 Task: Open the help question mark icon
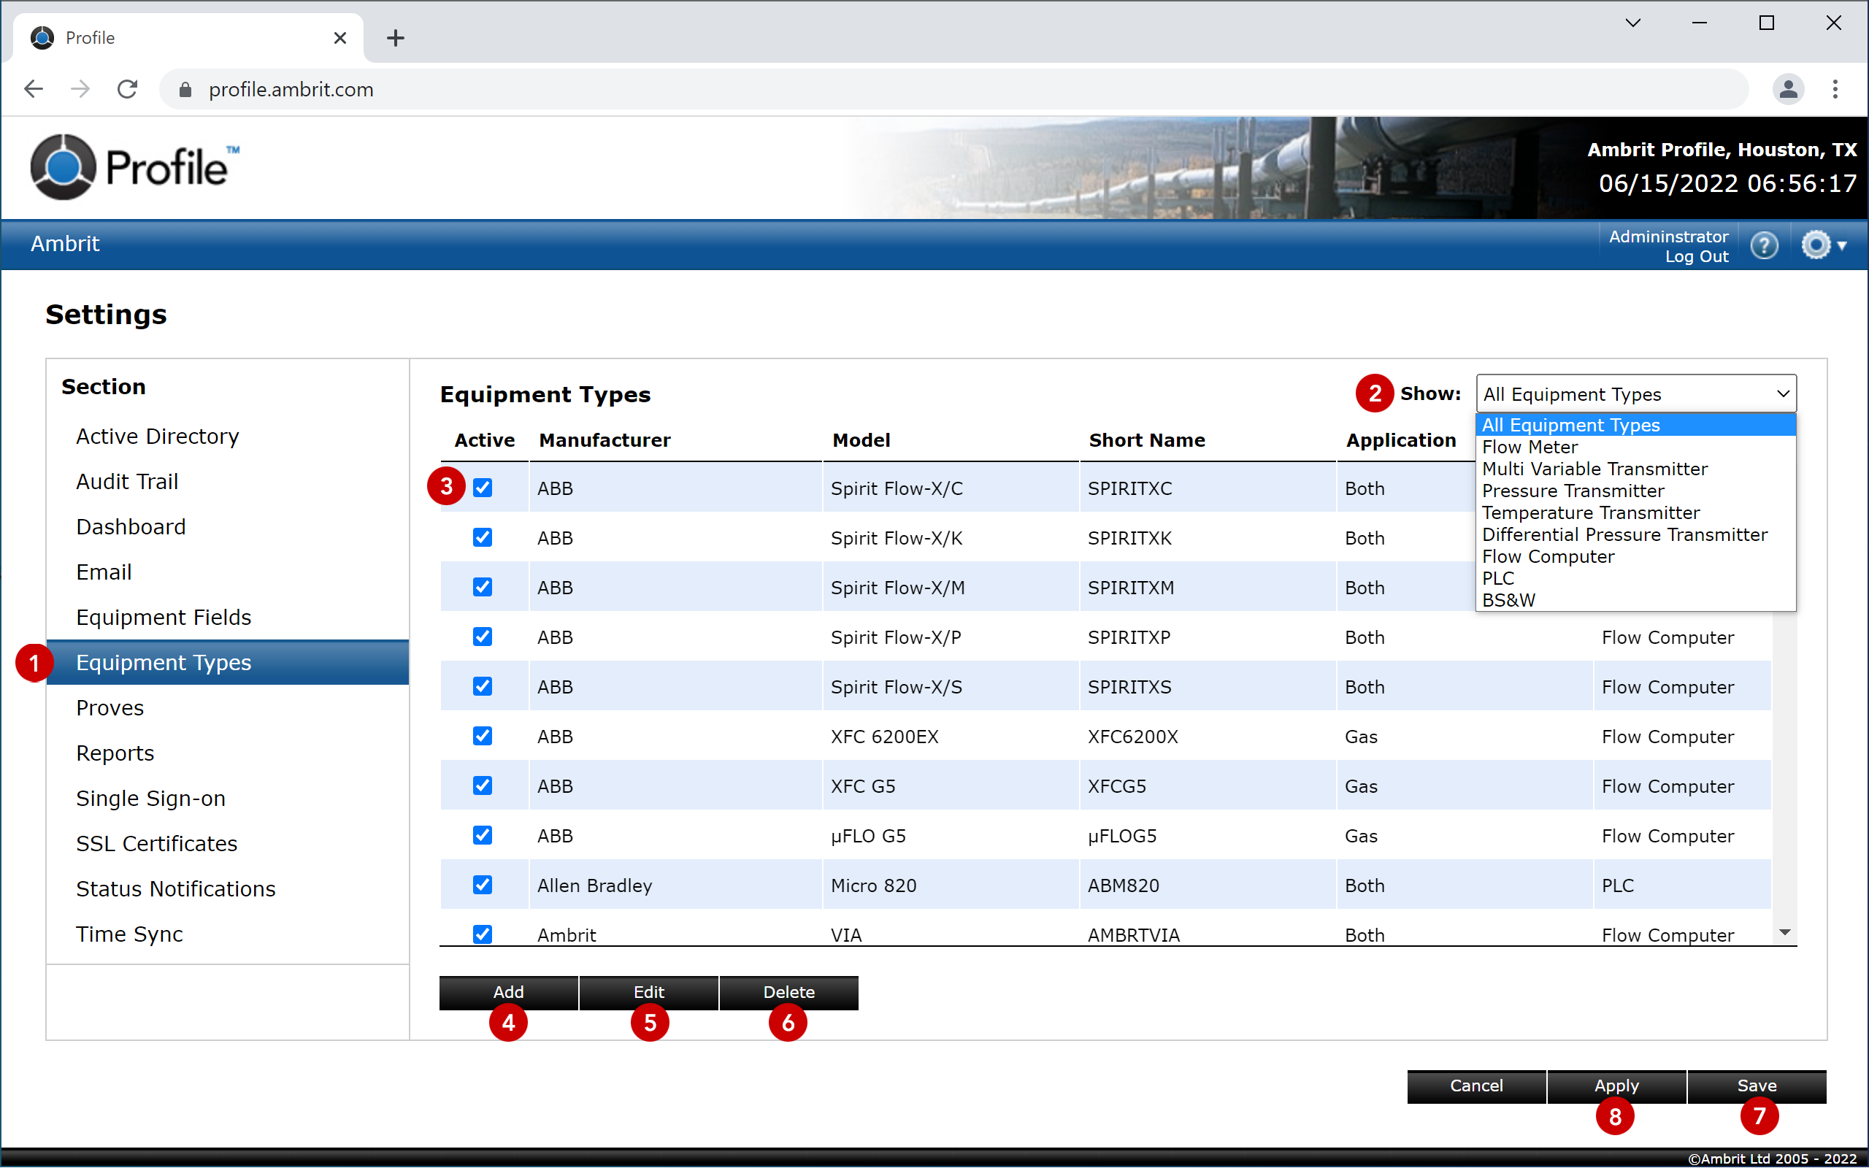click(x=1764, y=246)
